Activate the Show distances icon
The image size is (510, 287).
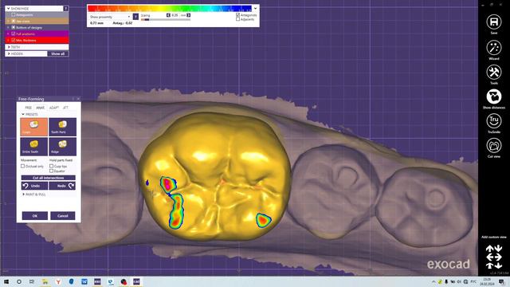click(x=494, y=96)
